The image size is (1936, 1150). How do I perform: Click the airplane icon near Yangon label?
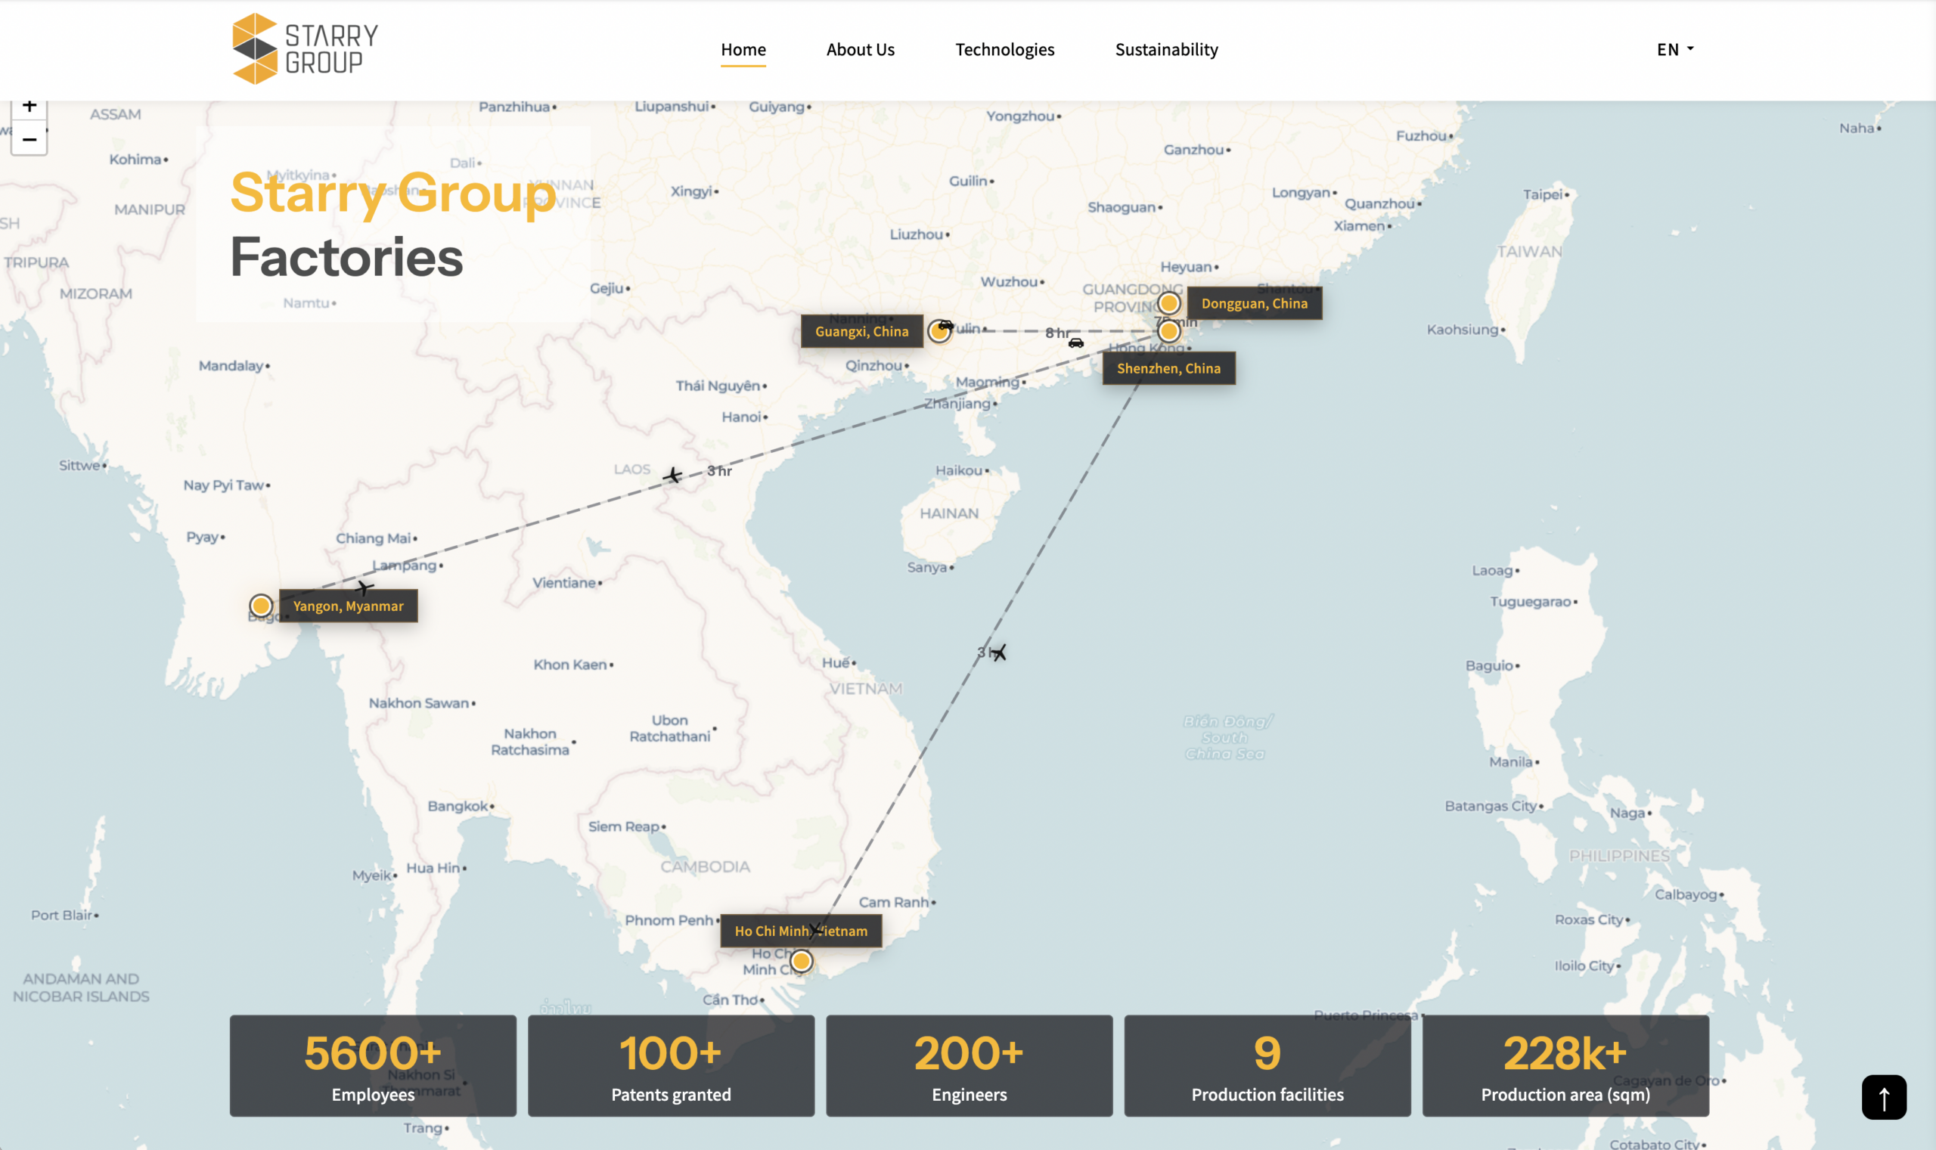[365, 587]
